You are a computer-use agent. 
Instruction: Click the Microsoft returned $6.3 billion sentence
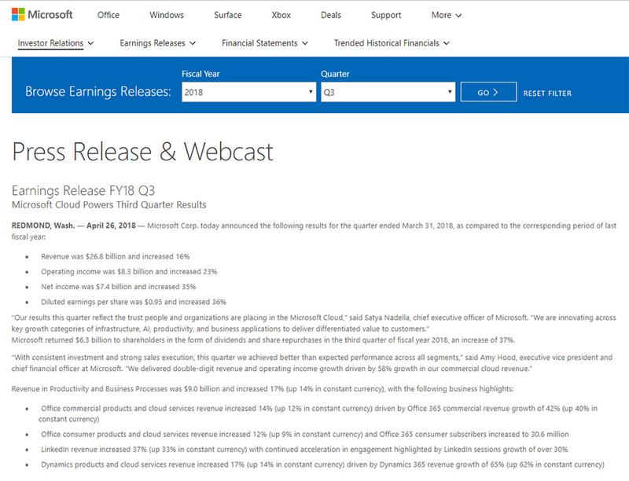click(263, 340)
